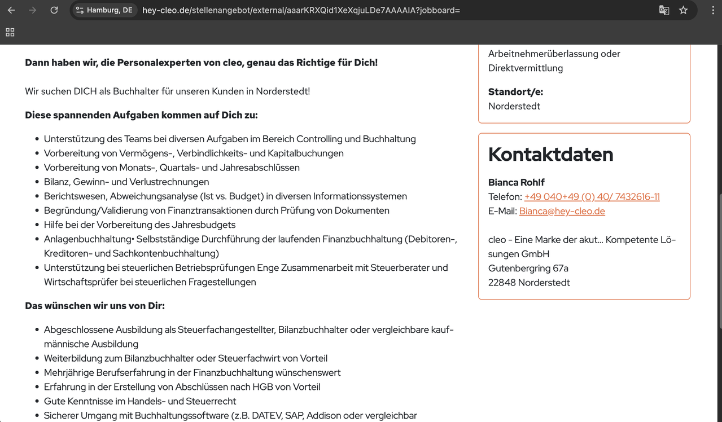Image resolution: width=722 pixels, height=422 pixels.
Task: Focus the hey-cleo.de address bar URL
Action: pyautogui.click(x=301, y=10)
